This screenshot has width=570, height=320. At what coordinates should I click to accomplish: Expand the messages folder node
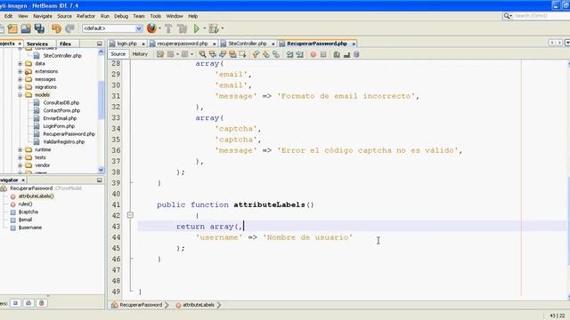click(x=20, y=79)
